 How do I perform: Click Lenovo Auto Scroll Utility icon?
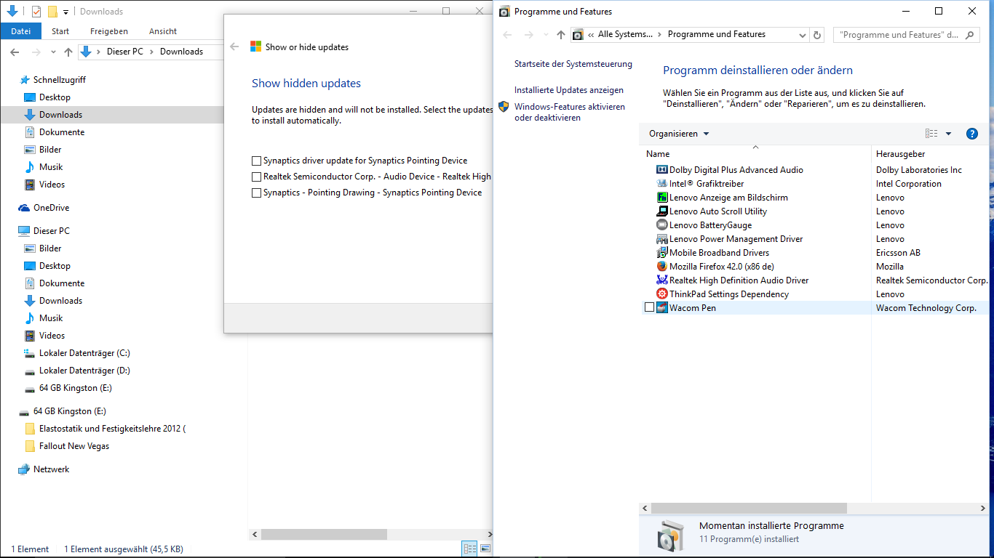click(x=662, y=211)
